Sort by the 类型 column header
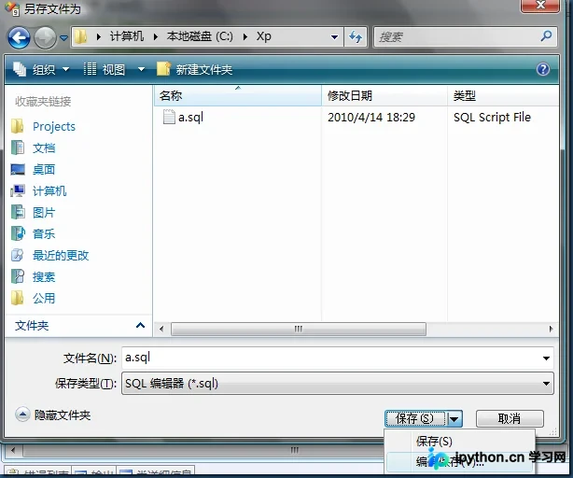 pyautogui.click(x=503, y=96)
